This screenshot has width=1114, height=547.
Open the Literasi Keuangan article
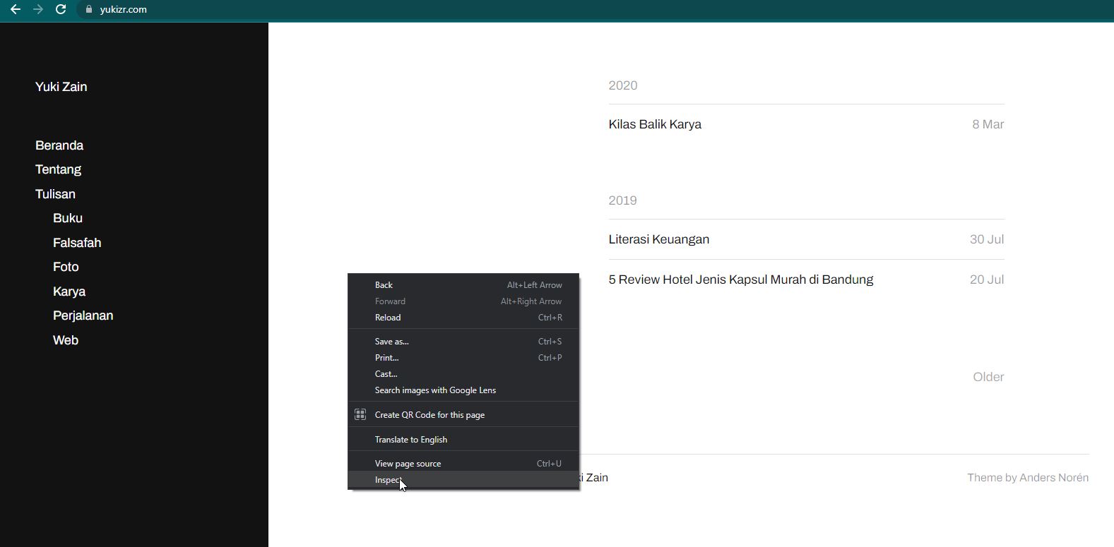click(658, 239)
